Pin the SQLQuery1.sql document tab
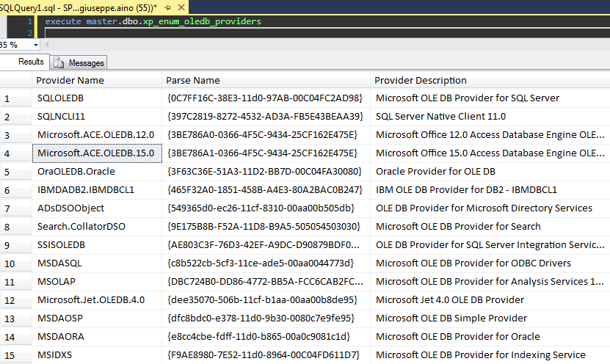Image resolution: width=610 pixels, height=364 pixels. coord(166,6)
